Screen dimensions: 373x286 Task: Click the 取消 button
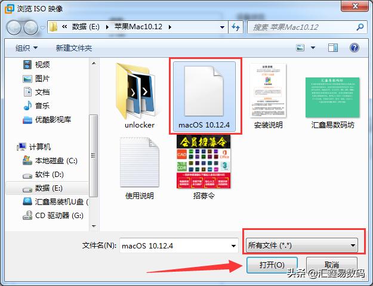332,265
